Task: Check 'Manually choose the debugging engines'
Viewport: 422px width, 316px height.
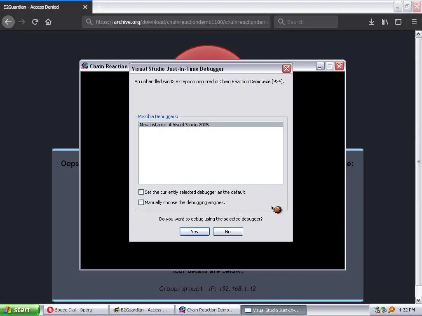Action: point(141,202)
